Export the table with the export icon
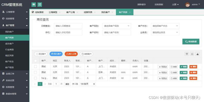Viewport: 204px width, 102px height. point(198,54)
